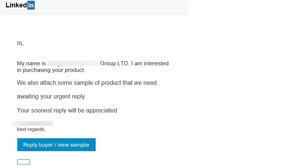This screenshot has height=167, width=285.
Task: Click the redacted signature block above regards
Action: [x=32, y=123]
